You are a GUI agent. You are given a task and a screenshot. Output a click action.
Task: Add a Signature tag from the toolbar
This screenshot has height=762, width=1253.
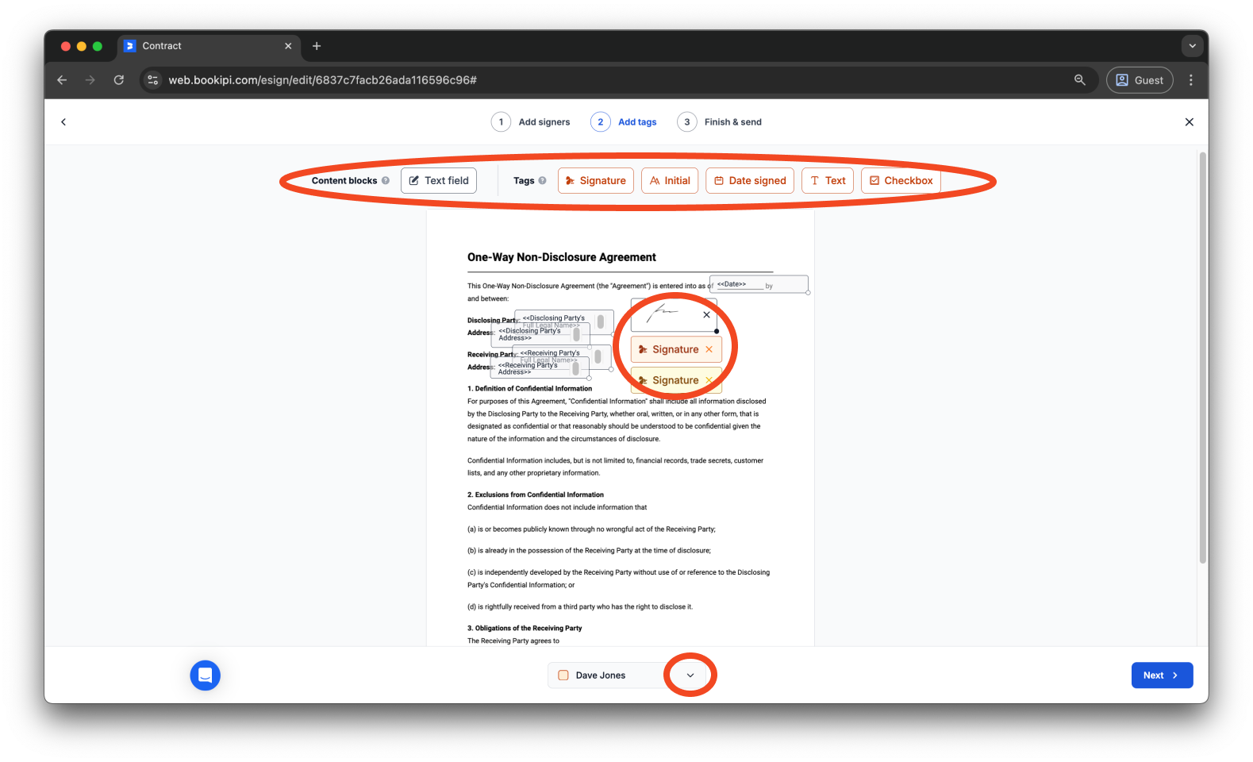click(596, 181)
